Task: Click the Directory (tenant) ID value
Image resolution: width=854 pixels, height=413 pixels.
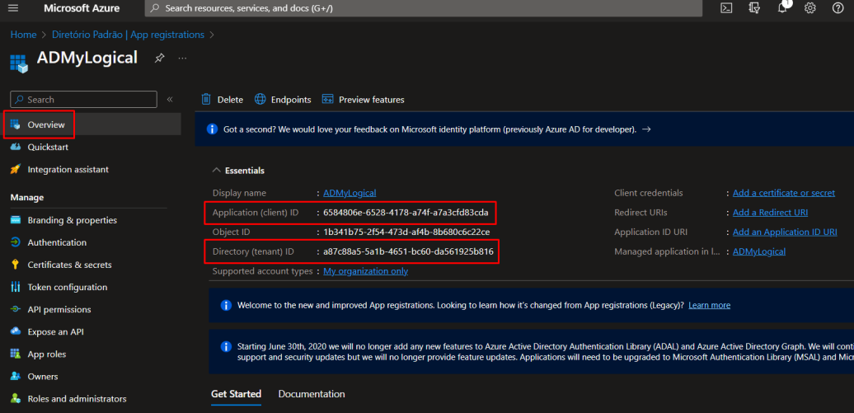Action: (x=408, y=251)
